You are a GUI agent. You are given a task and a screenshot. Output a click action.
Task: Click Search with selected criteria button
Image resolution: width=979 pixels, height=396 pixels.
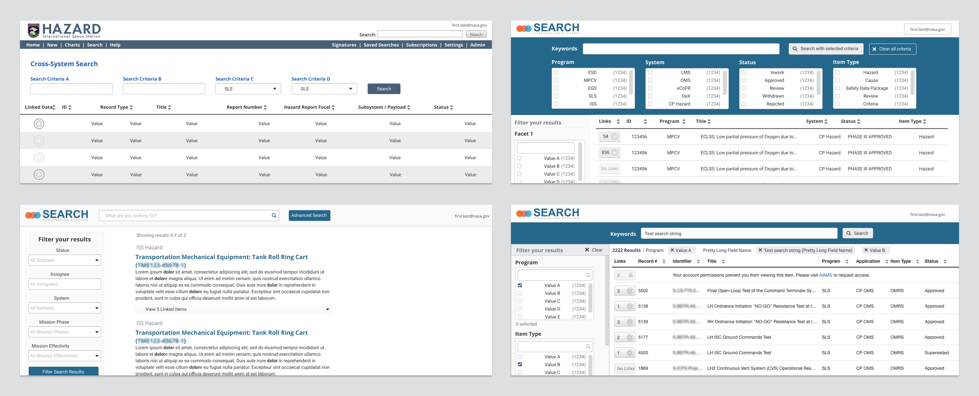826,48
